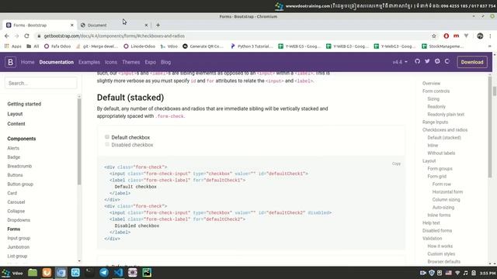Click the Disabled checkbox

tap(107, 145)
